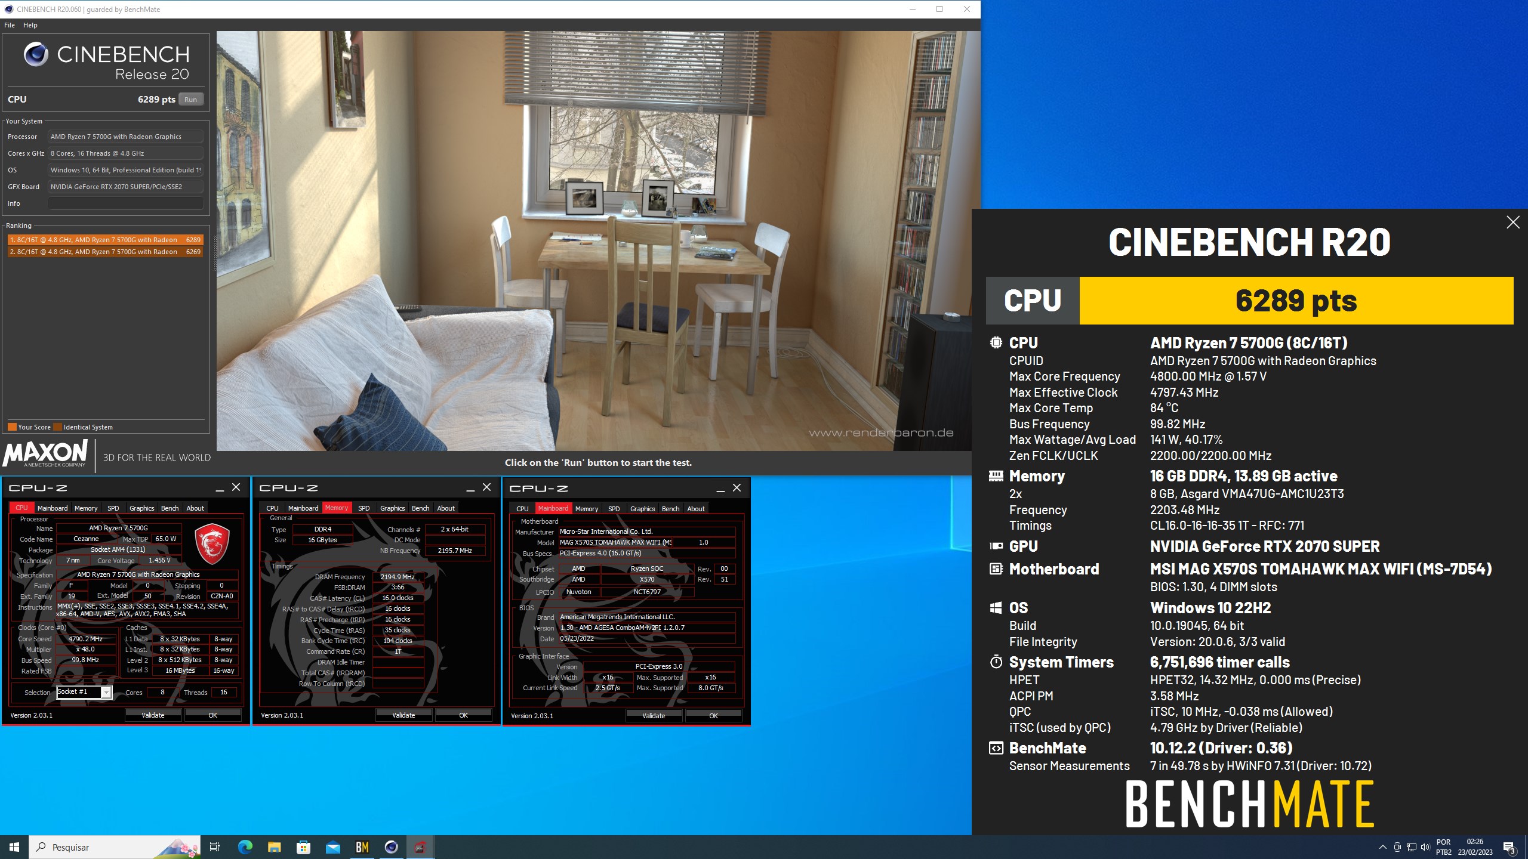The height and width of the screenshot is (859, 1528).
Task: Open the volume control in system tray
Action: 1425,847
